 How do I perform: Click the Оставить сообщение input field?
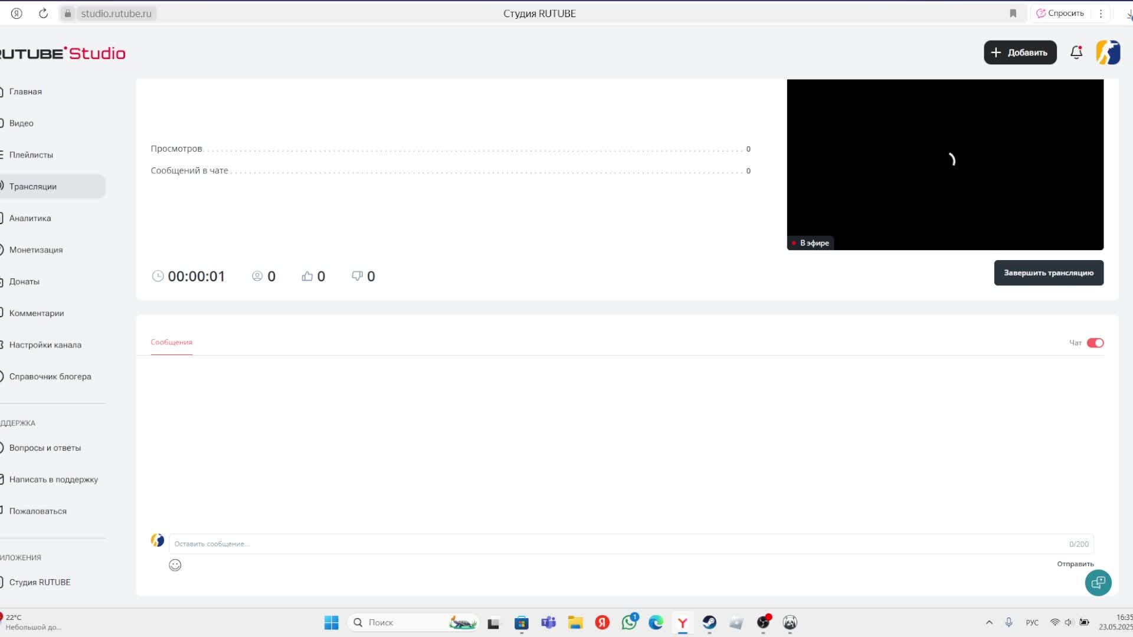(x=631, y=544)
